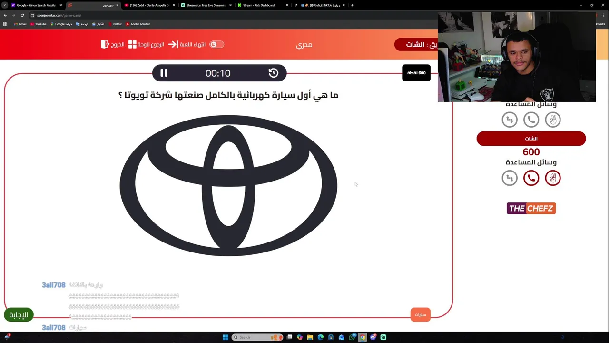The height and width of the screenshot is (343, 609).
Task: Use the red two-finger hand helper icon
Action: (x=553, y=178)
